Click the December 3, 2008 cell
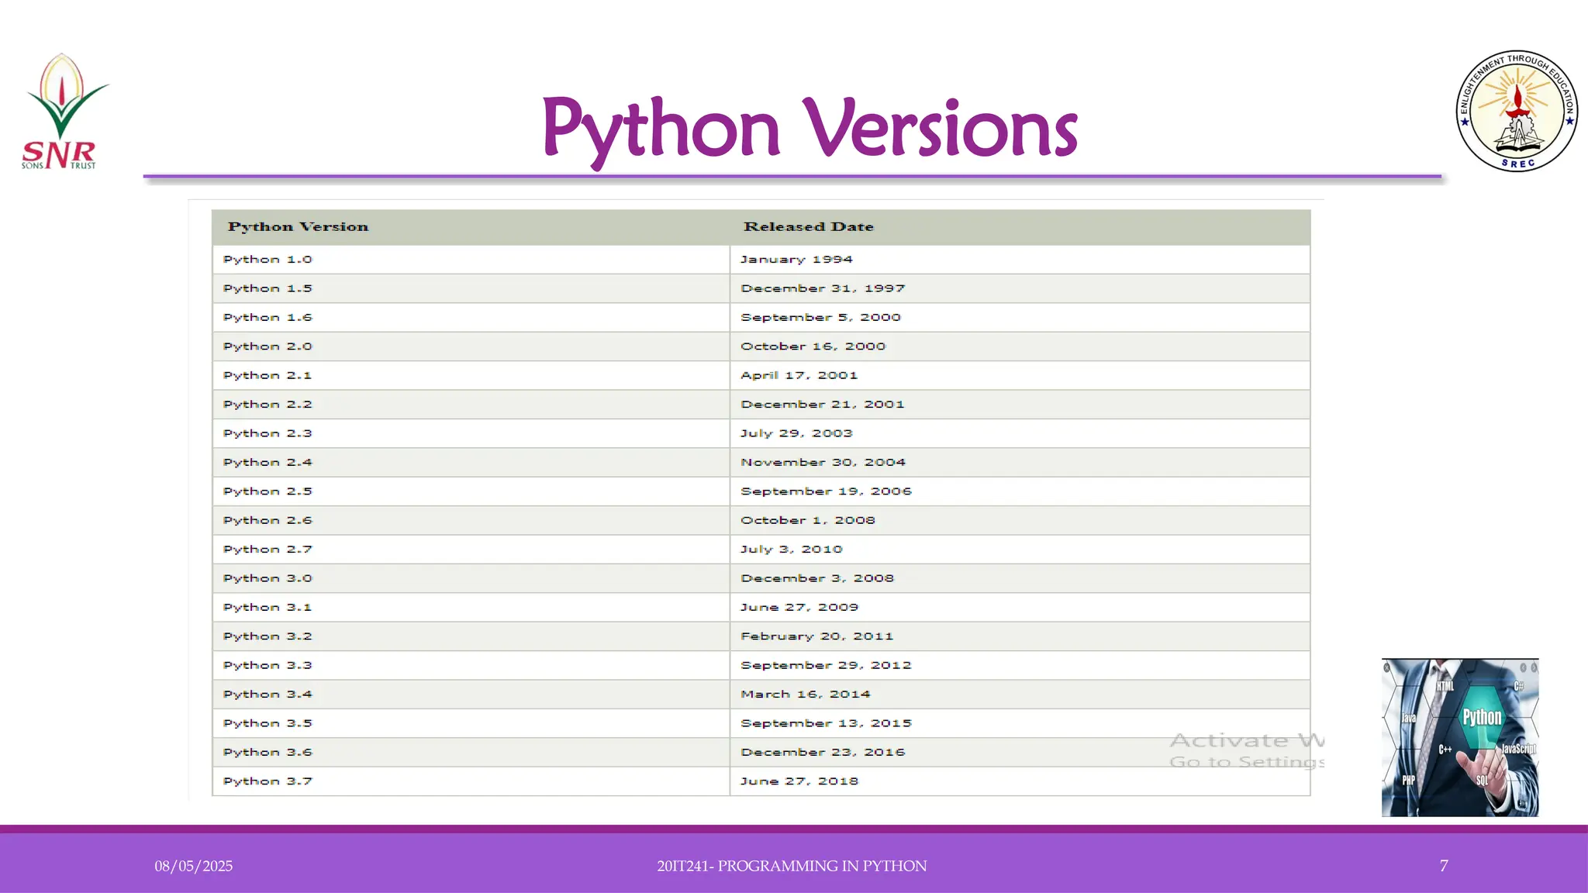 pos(1020,578)
